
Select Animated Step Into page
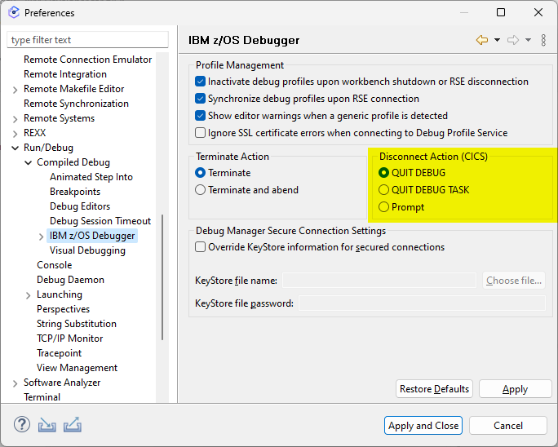click(91, 177)
